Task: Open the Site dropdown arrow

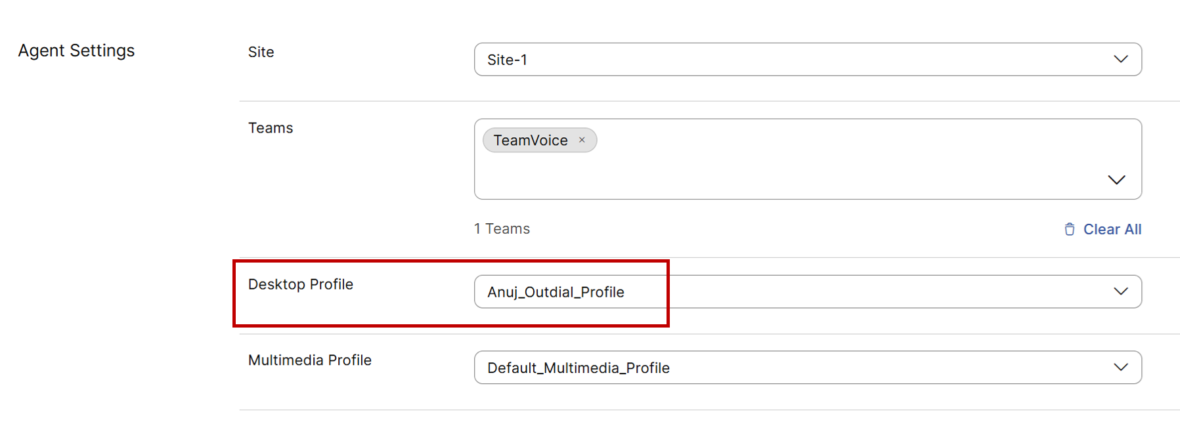Action: [x=1120, y=59]
